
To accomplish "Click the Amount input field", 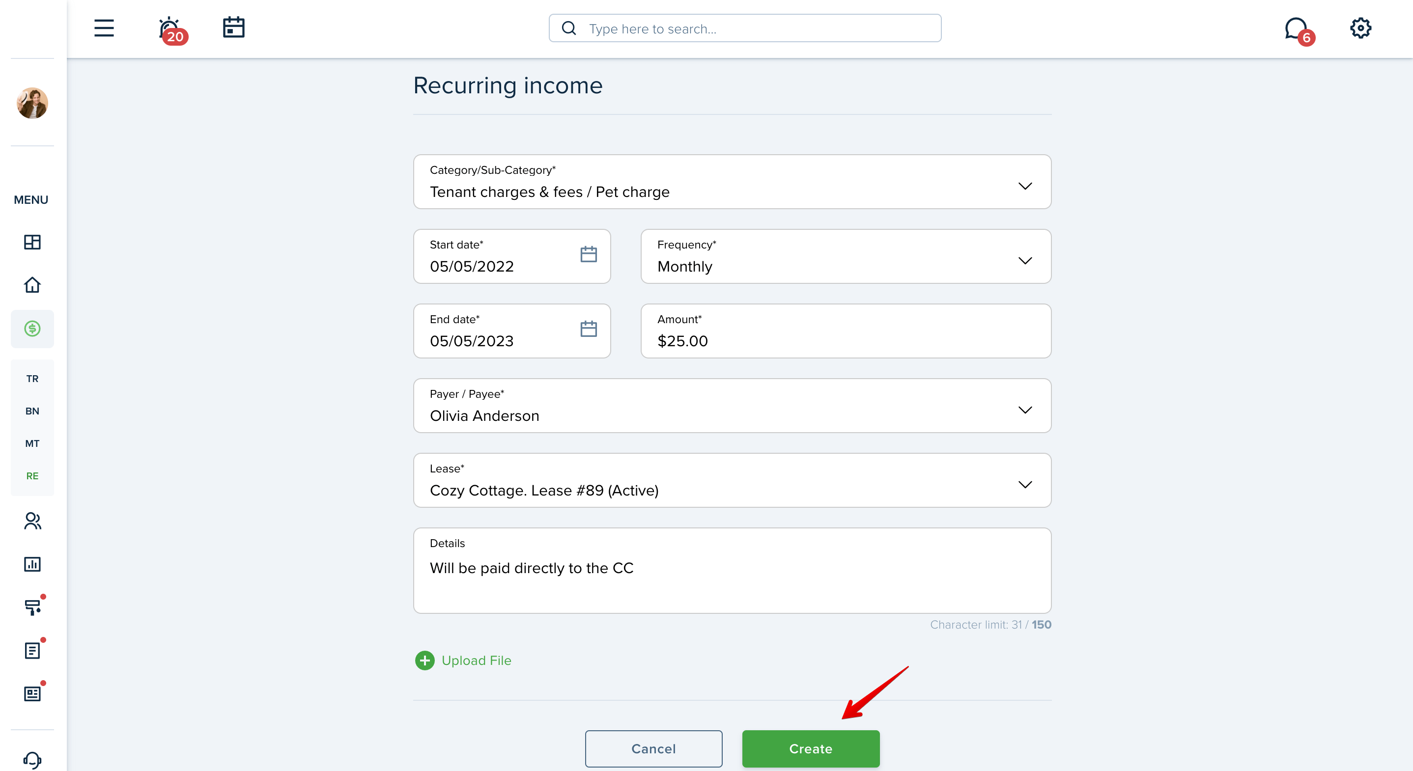I will 845,330.
